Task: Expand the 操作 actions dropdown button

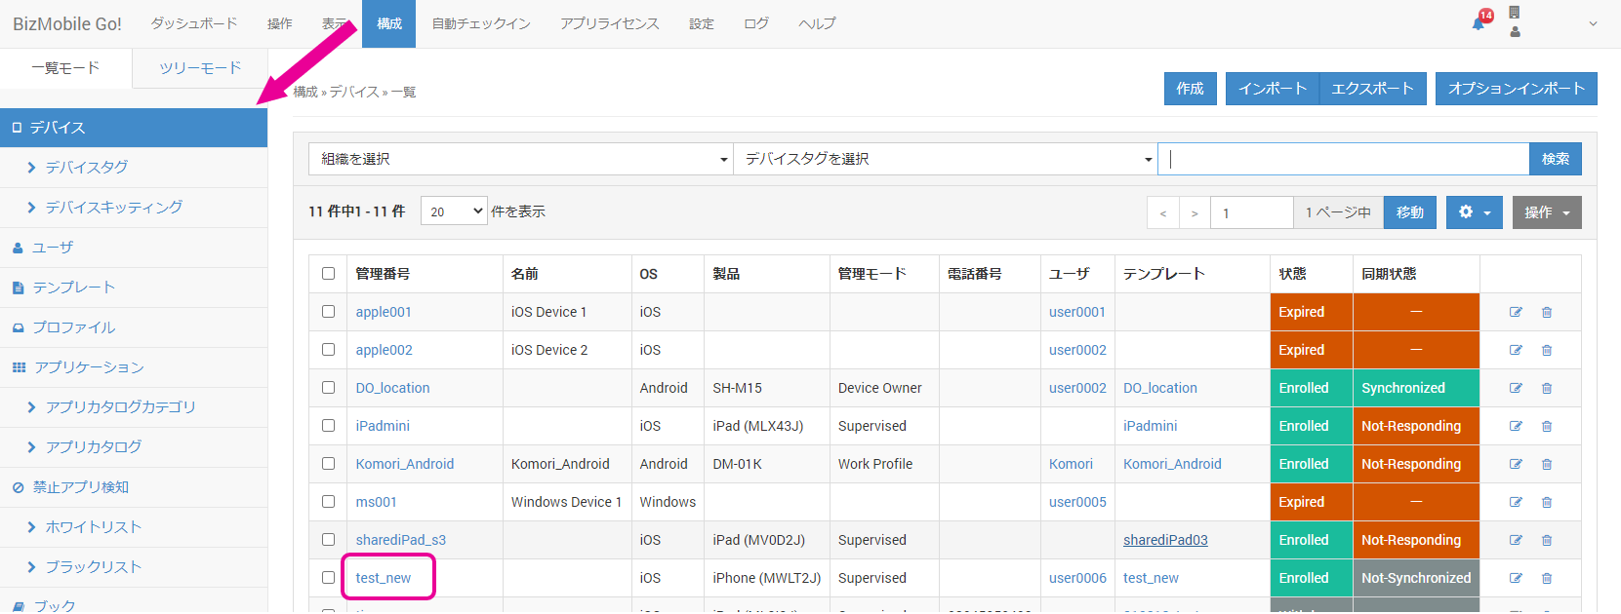Action: [x=1546, y=212]
